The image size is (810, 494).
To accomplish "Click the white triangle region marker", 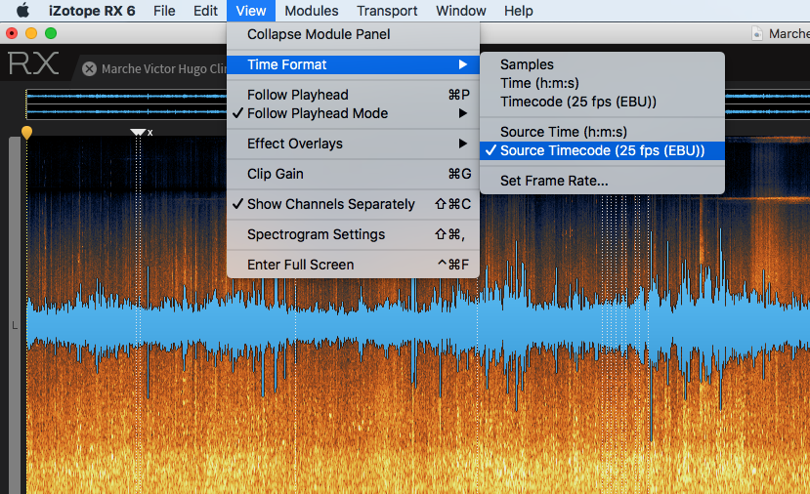I will tap(138, 133).
